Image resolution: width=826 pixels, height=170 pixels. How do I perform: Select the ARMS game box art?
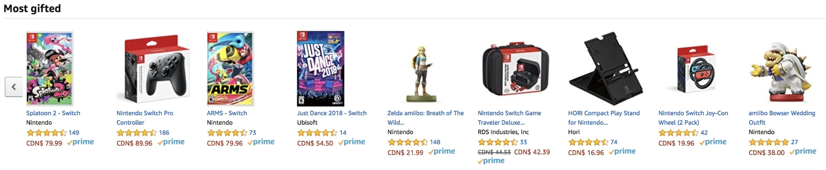pos(230,69)
